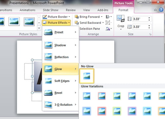This screenshot has width=165, height=119.
Task: Adjust the height spinner arrows
Action: tap(149, 19)
